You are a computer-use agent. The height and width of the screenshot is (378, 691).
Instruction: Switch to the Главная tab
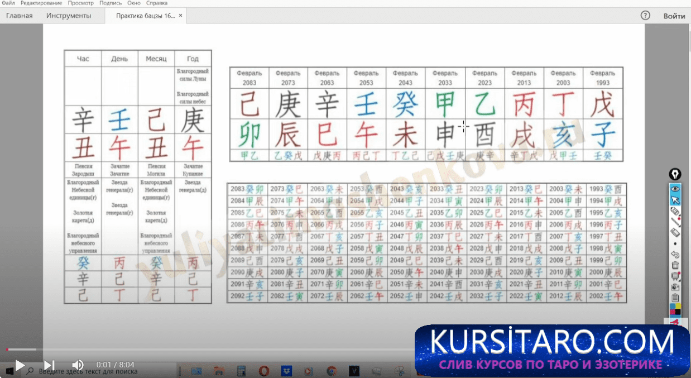point(19,16)
